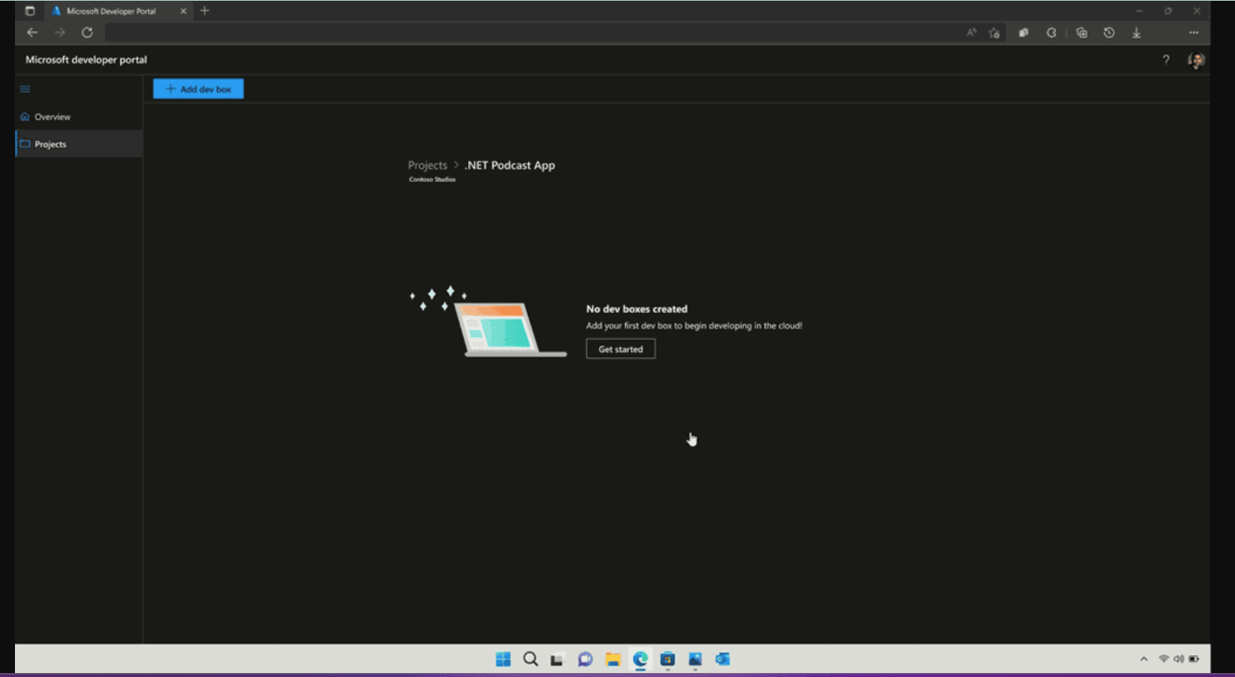Close the Microsoft Developer Portal tab
Image resolution: width=1235 pixels, height=677 pixels.
184,11
